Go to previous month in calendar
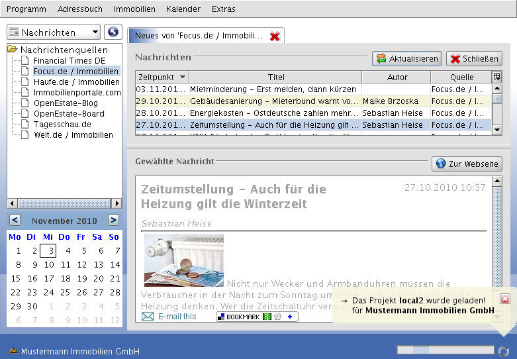 (x=15, y=221)
